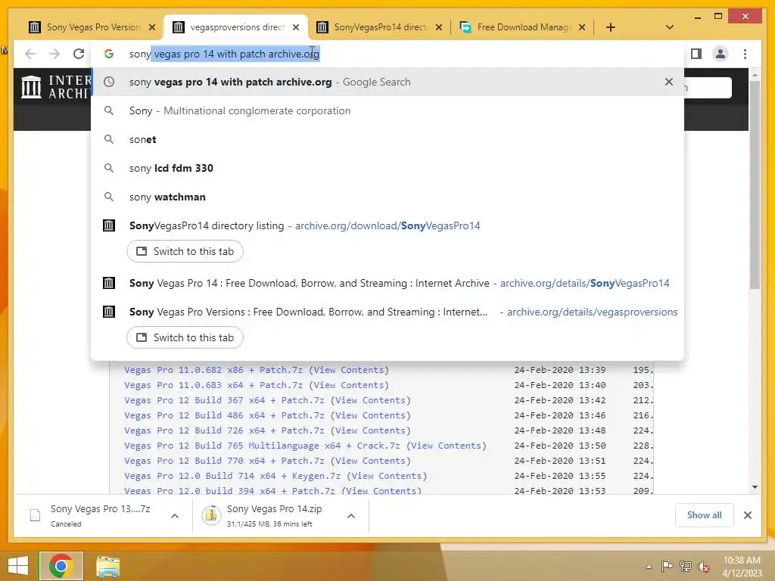Image resolution: width=775 pixels, height=581 pixels.
Task: View Contents of Vegas Pro 12 Build 367
Action: point(370,400)
